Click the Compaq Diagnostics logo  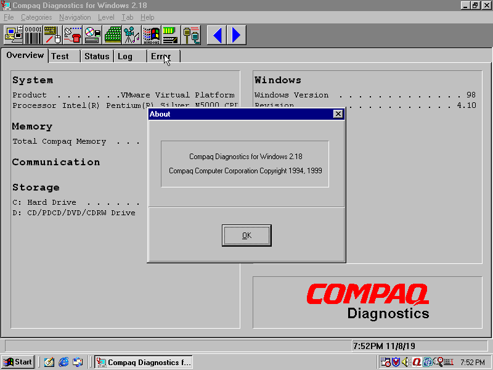pos(368,302)
